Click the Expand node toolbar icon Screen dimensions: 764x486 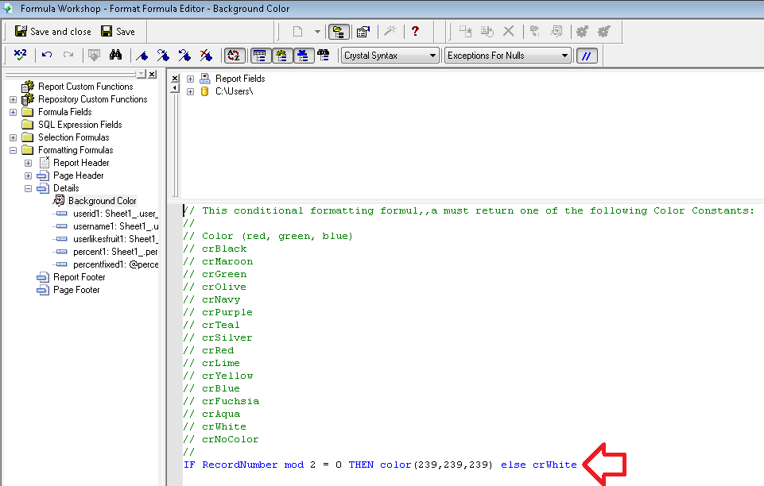coord(534,32)
